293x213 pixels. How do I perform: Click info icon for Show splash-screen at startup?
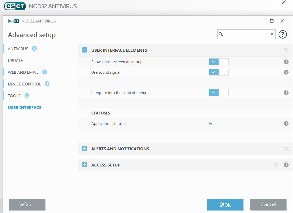pyautogui.click(x=286, y=62)
